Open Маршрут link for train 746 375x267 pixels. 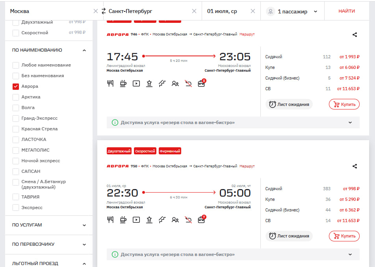247,34
